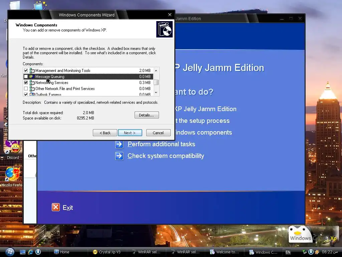Click the 0.3 MB size of Networking Services
This screenshot has height=257, width=342.
click(x=145, y=83)
